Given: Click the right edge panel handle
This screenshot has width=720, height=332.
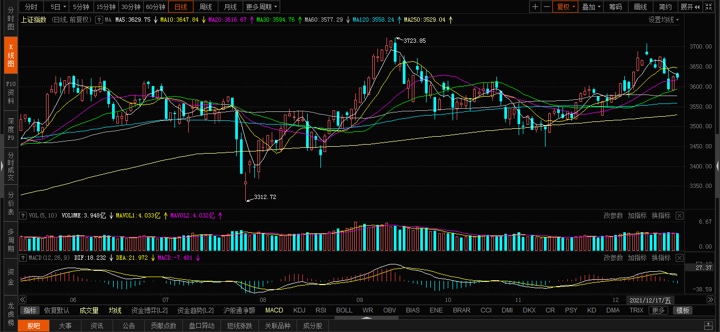Looking at the screenshot, I should pyautogui.click(x=718, y=166).
